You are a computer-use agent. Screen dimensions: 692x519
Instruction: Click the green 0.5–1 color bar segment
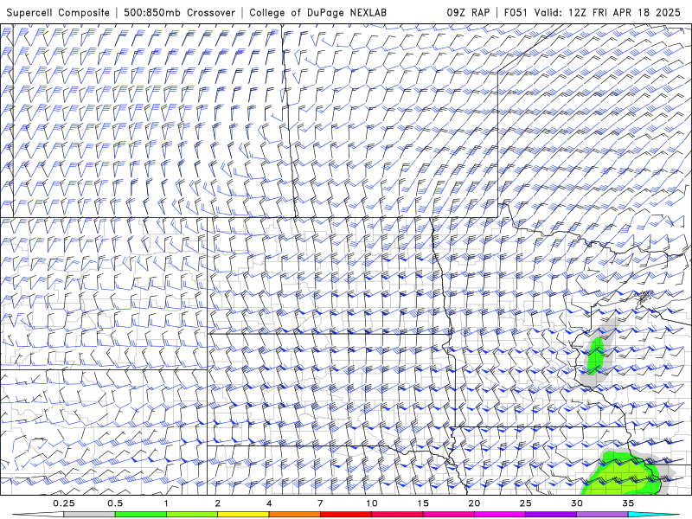click(141, 515)
